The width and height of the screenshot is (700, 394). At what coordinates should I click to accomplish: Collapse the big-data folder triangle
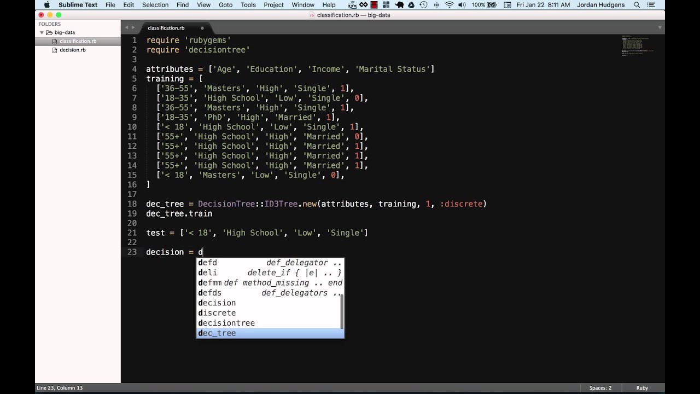42,33
